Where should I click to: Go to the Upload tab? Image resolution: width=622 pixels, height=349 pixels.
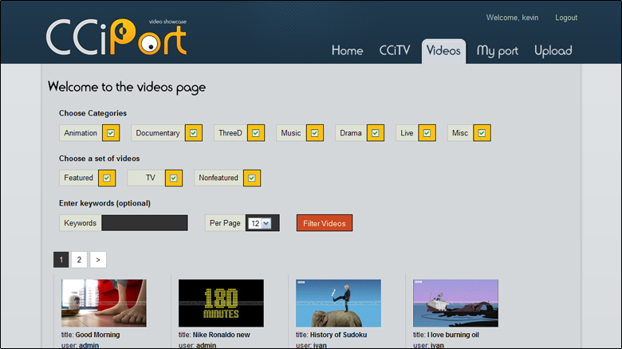click(553, 51)
